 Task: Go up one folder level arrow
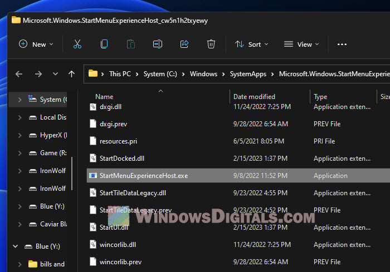[72, 74]
